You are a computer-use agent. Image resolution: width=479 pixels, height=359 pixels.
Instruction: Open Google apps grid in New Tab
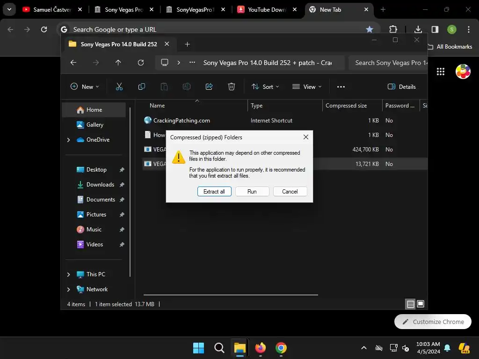(x=441, y=72)
